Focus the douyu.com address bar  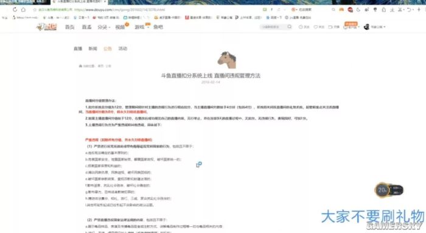pos(119,10)
